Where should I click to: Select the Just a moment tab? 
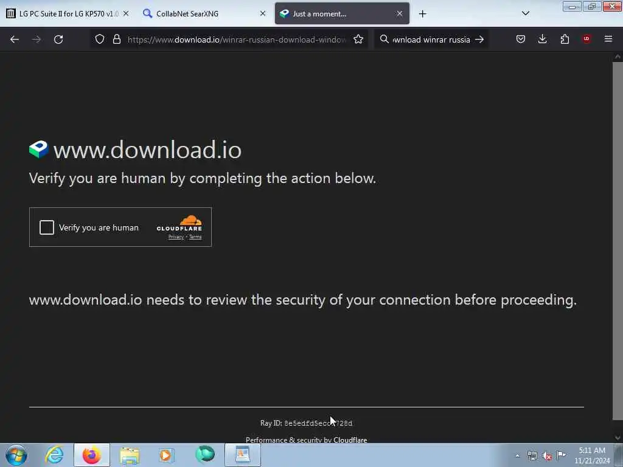(342, 13)
